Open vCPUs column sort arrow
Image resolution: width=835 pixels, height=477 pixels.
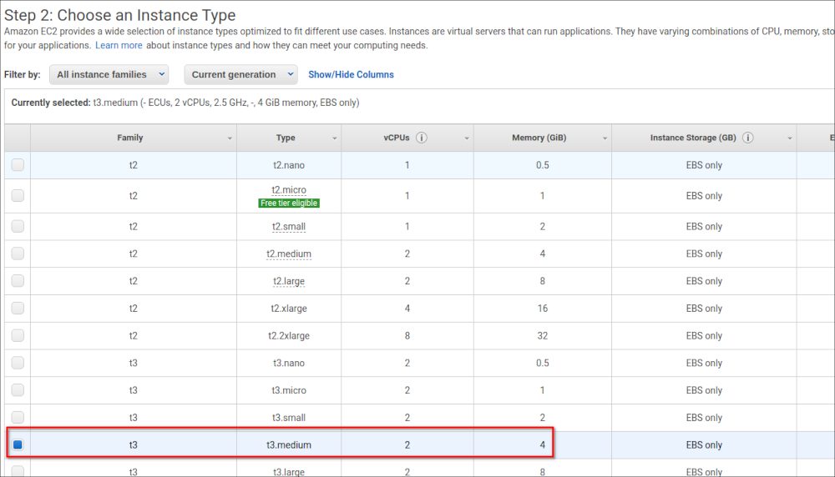tap(467, 138)
